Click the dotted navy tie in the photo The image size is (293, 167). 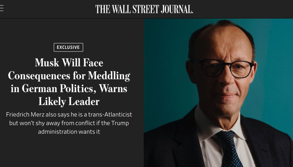pos(229,149)
